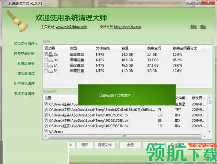Image resolution: width=217 pixels, height=164 pixels.
Task: Toggle the C:\ drive checkbox
Action: coord(46,54)
